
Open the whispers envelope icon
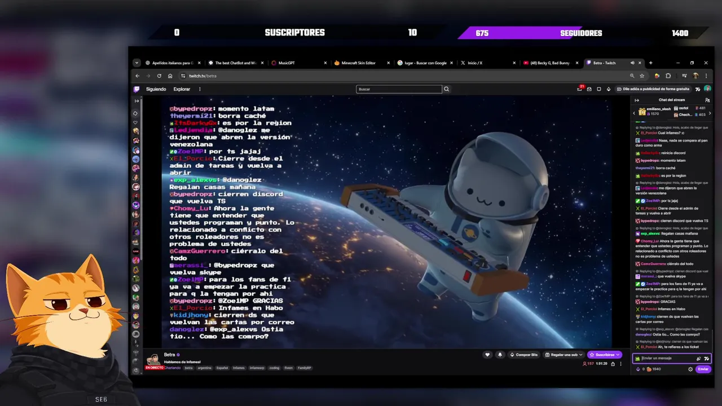coord(589,89)
